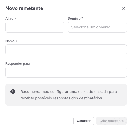Viewport: 133px width, 130px height.
Task: Open the Selecione um domínio combo box
Action: (x=97, y=27)
